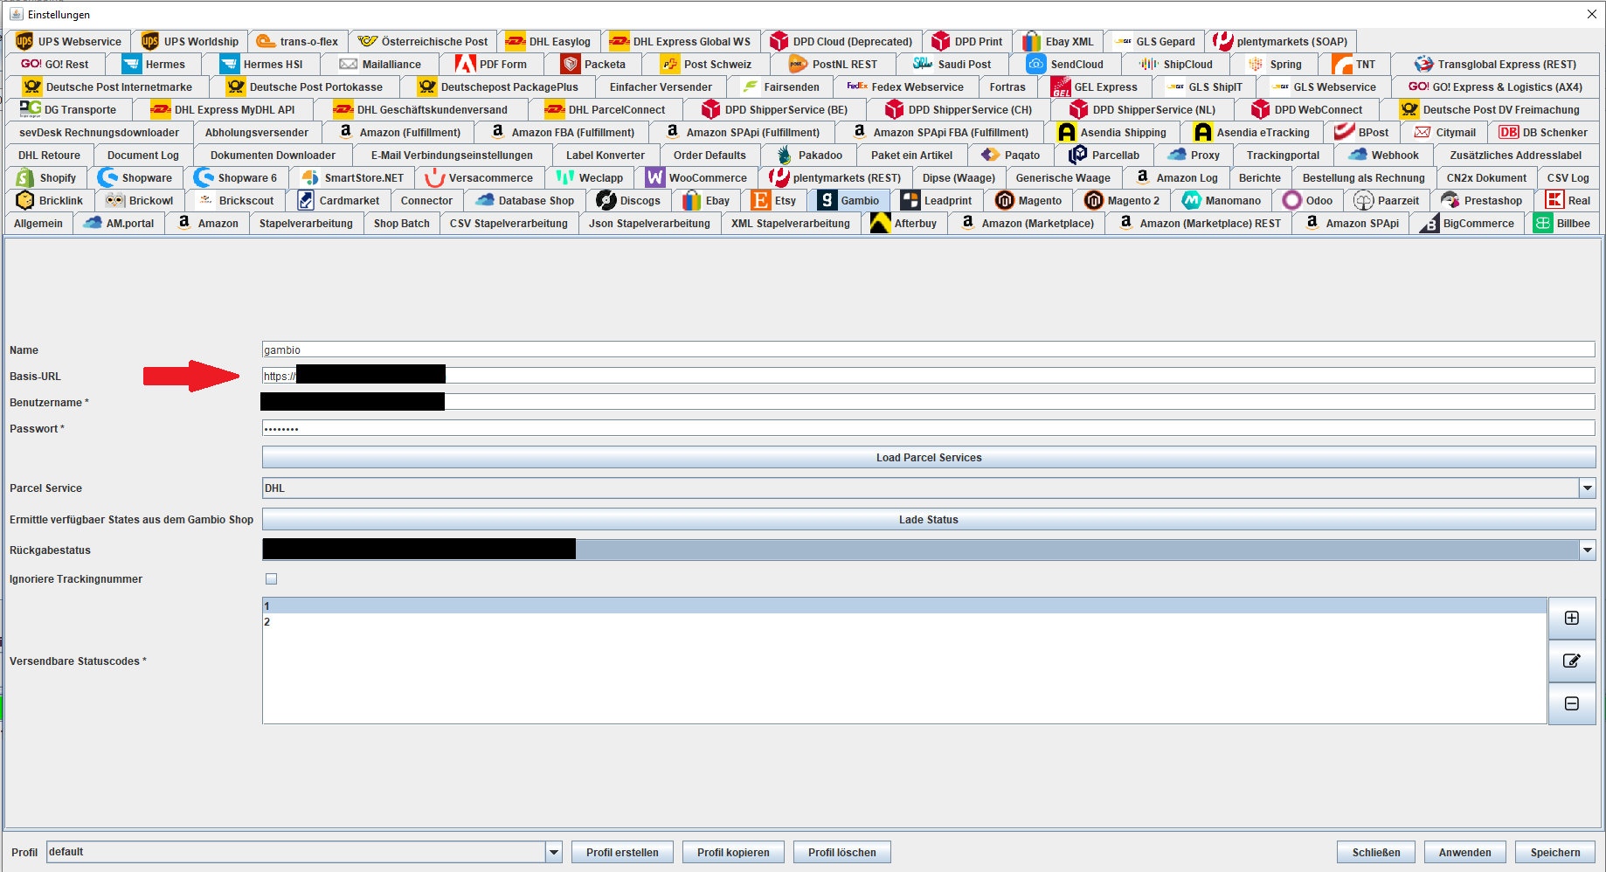Open the Ebay XML tab
Viewport: 1606px width, 872px height.
click(1059, 41)
